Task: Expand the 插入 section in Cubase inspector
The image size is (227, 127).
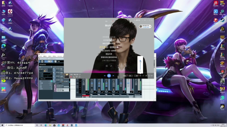Action: 46,81
